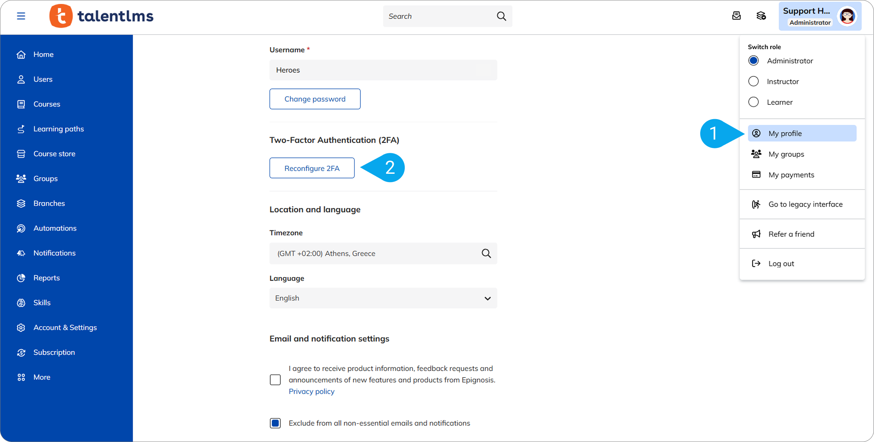Expand the Language dropdown
The width and height of the screenshot is (874, 442).
coord(383,298)
